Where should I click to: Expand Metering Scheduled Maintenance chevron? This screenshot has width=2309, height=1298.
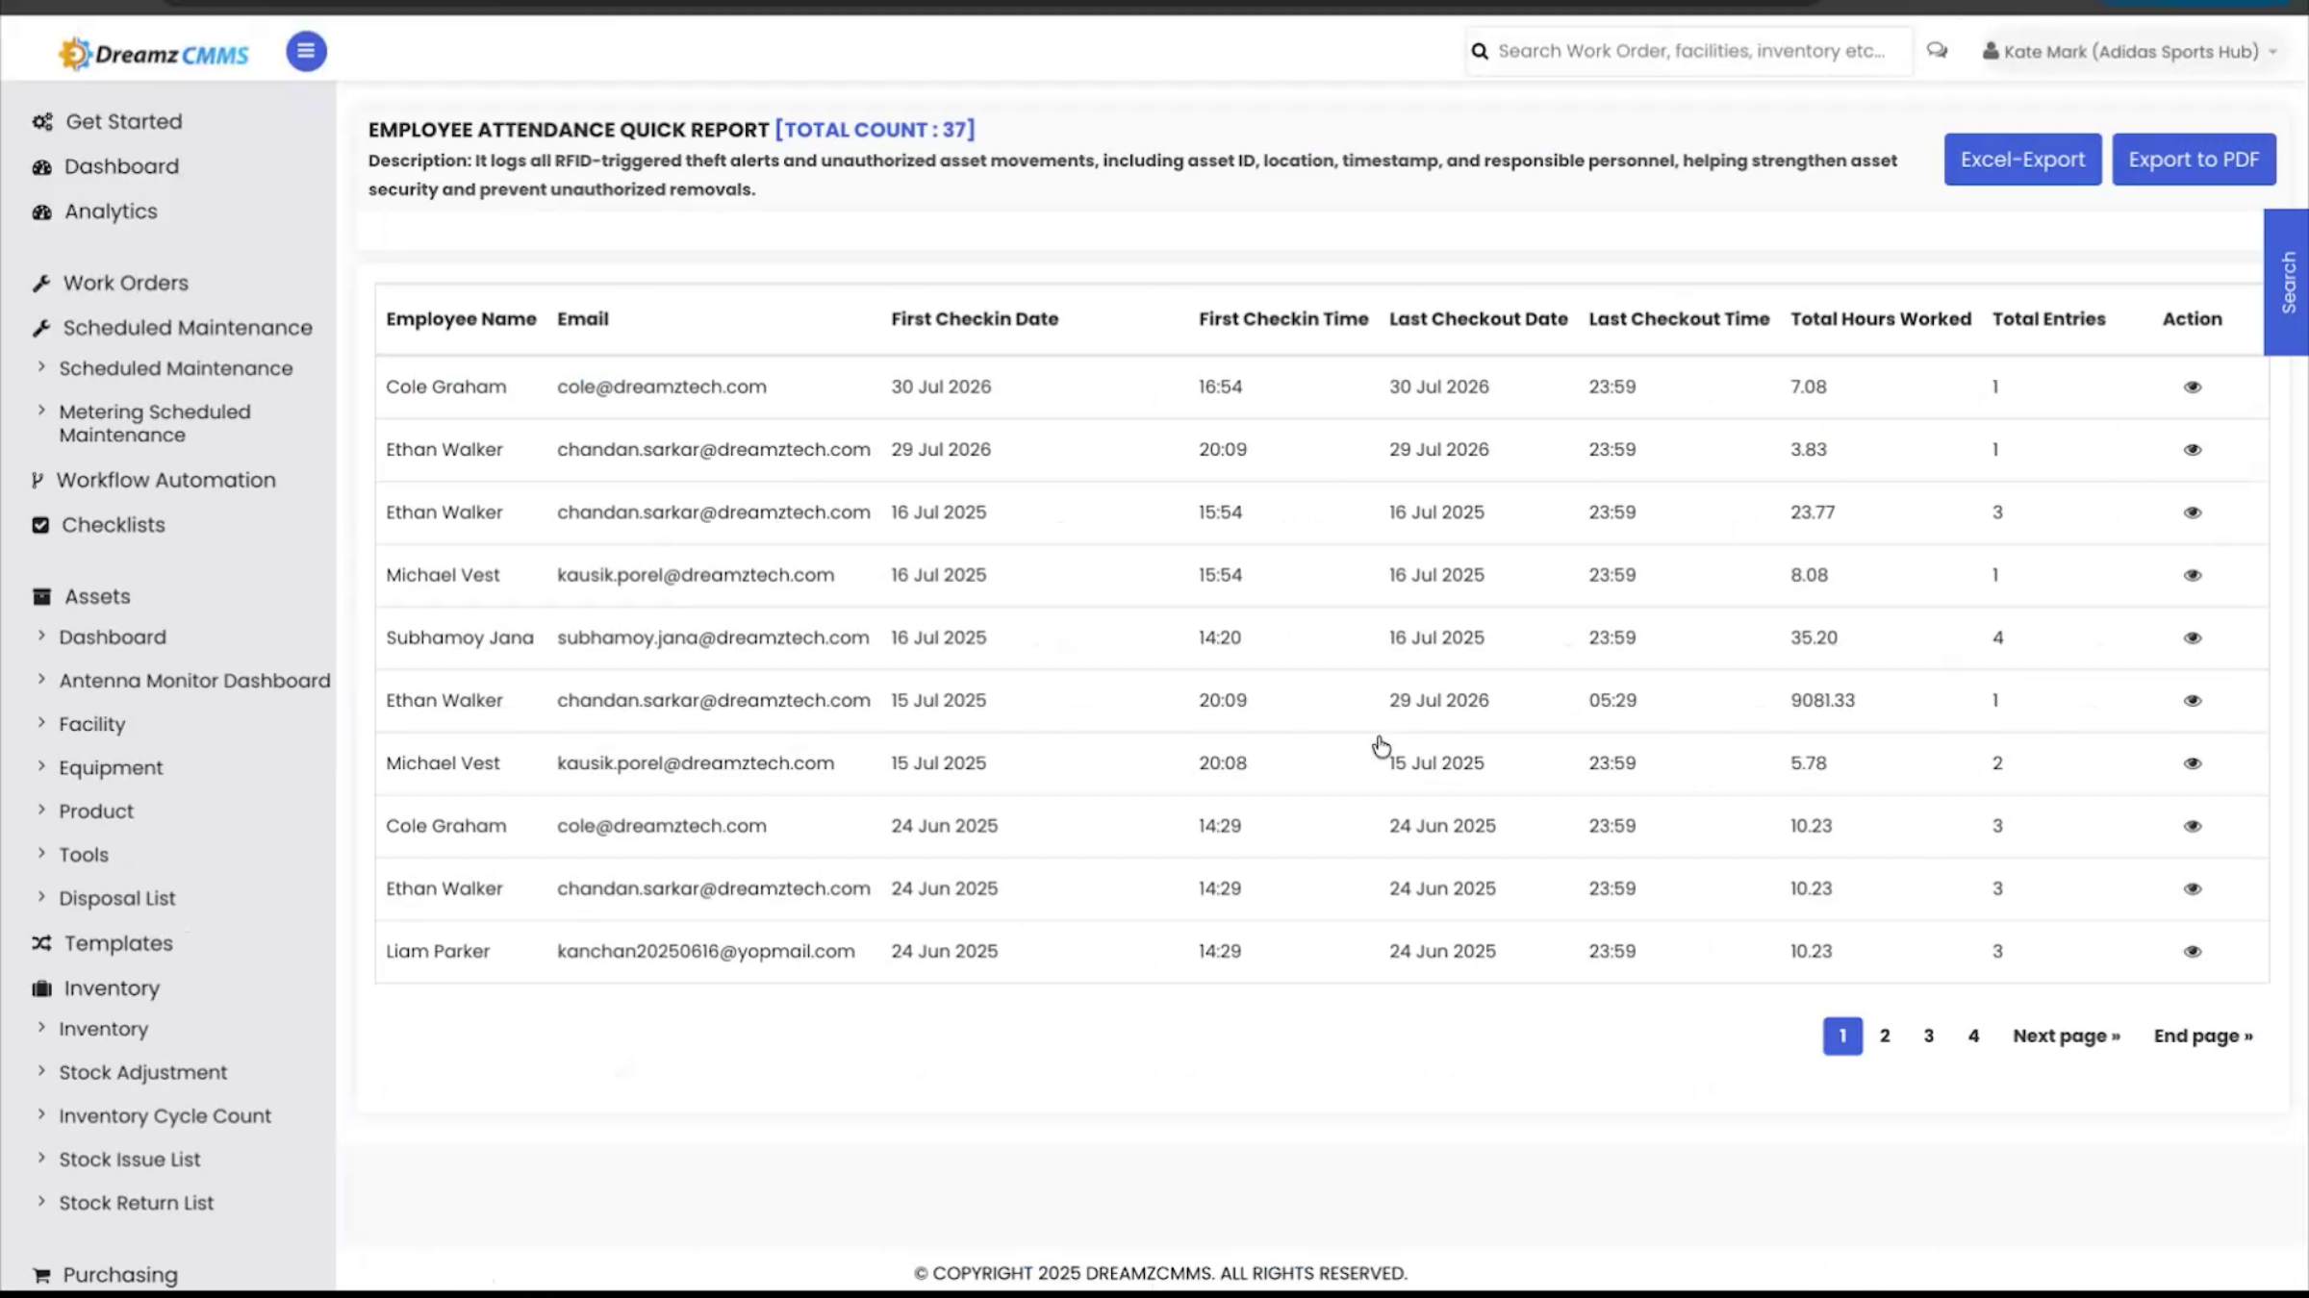pyautogui.click(x=41, y=410)
